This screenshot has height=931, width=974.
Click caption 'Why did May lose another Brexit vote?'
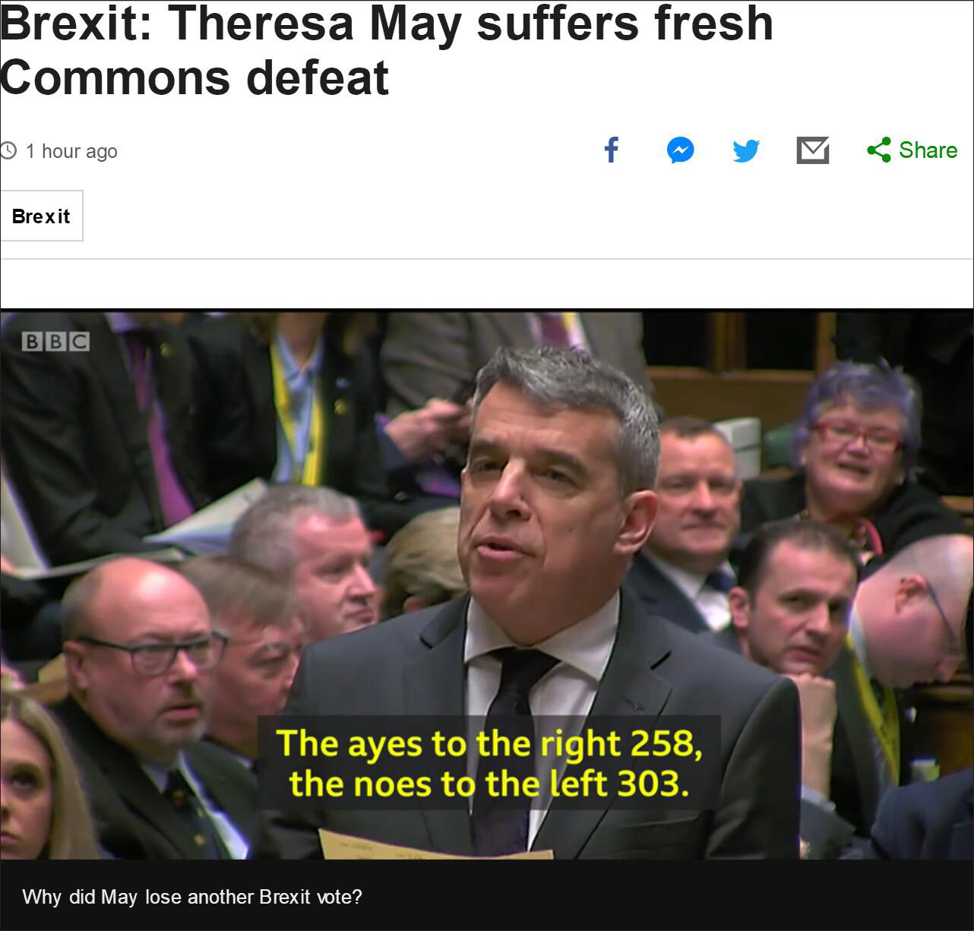(192, 897)
